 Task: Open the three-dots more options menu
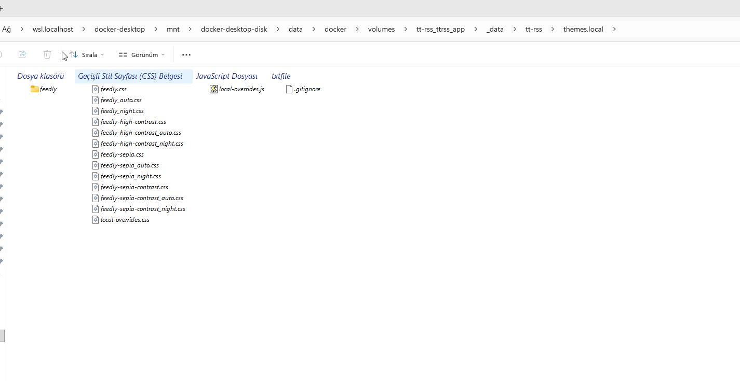point(186,54)
